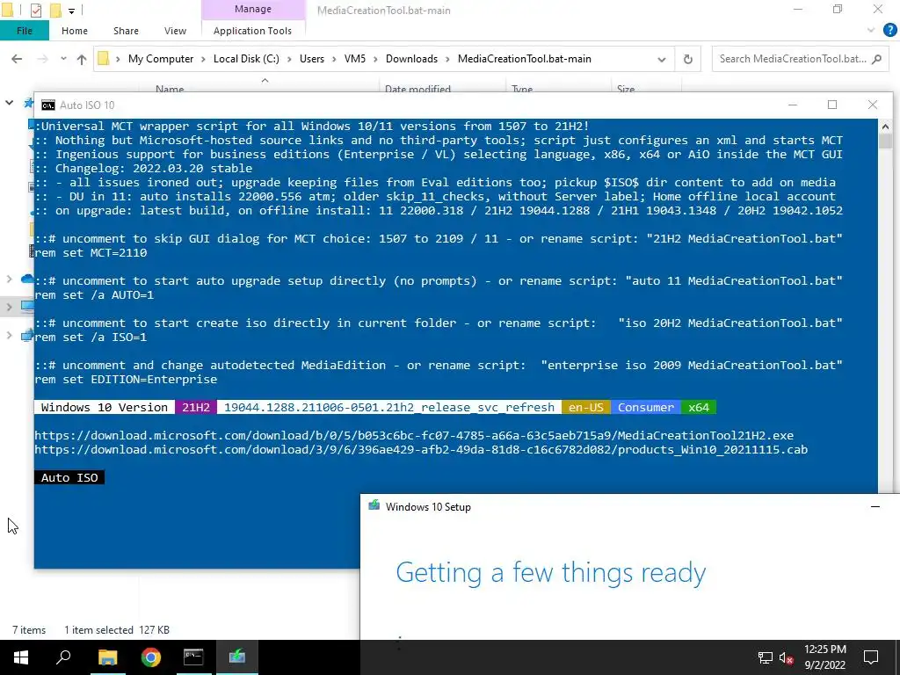Click the x64 architecture label
This screenshot has height=675, width=900.
point(699,407)
